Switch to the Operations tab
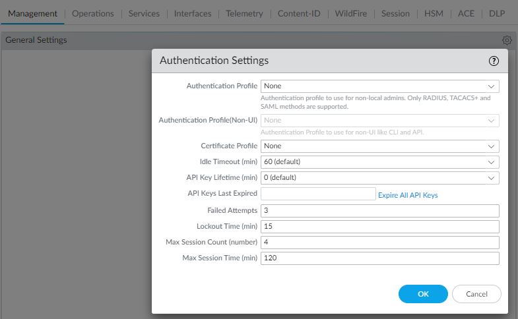This screenshot has width=518, height=319. [92, 13]
